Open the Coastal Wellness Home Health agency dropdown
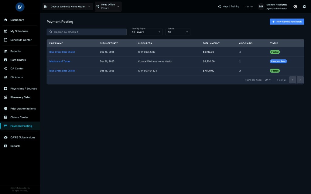This screenshot has width=311, height=194. (x=67, y=7)
